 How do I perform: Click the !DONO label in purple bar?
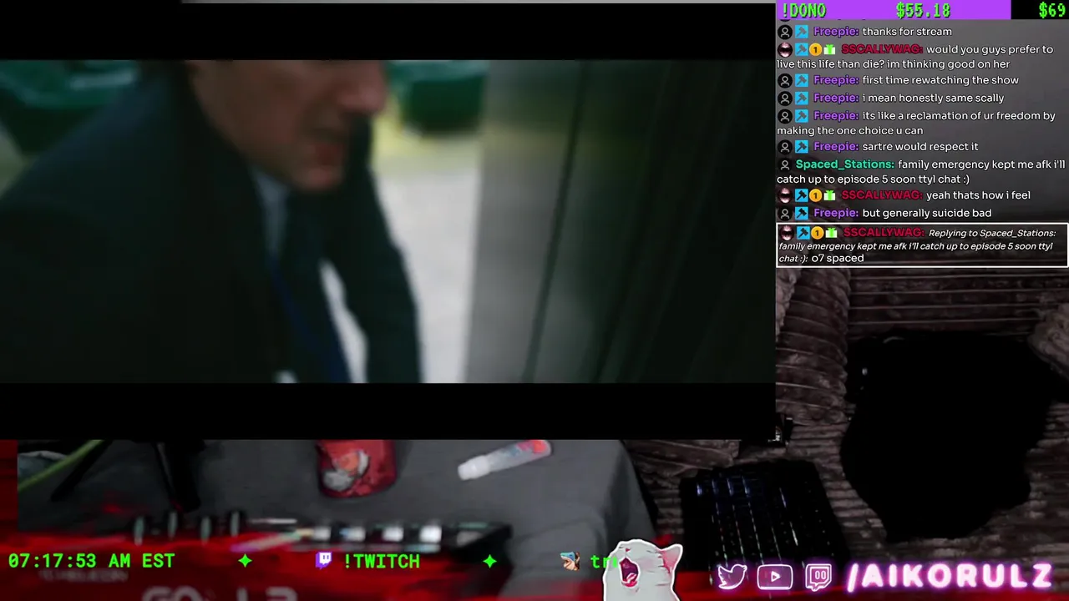(803, 10)
